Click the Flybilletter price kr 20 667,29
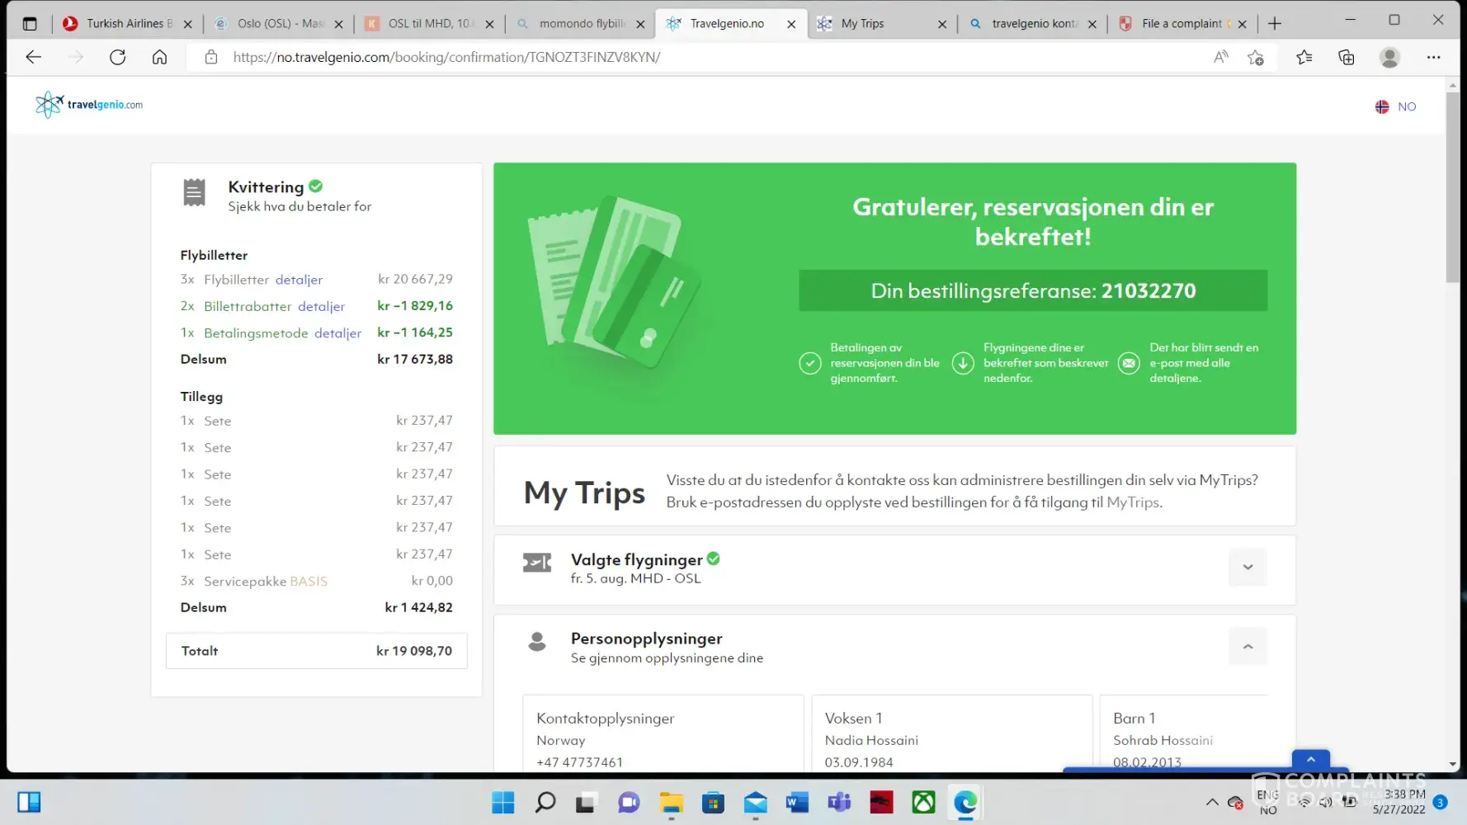 (x=415, y=280)
